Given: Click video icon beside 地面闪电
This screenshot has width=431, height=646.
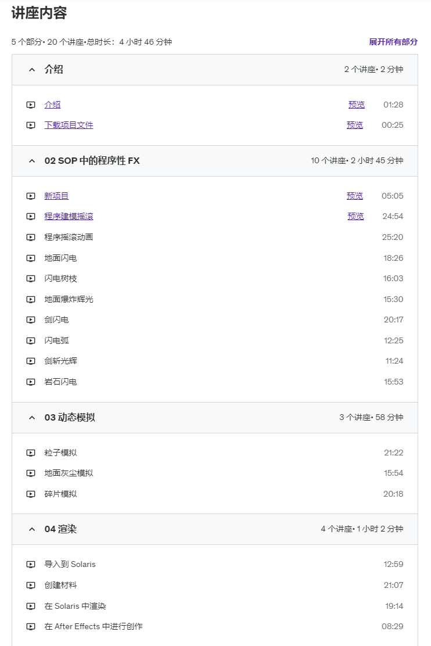Looking at the screenshot, I should 31,258.
